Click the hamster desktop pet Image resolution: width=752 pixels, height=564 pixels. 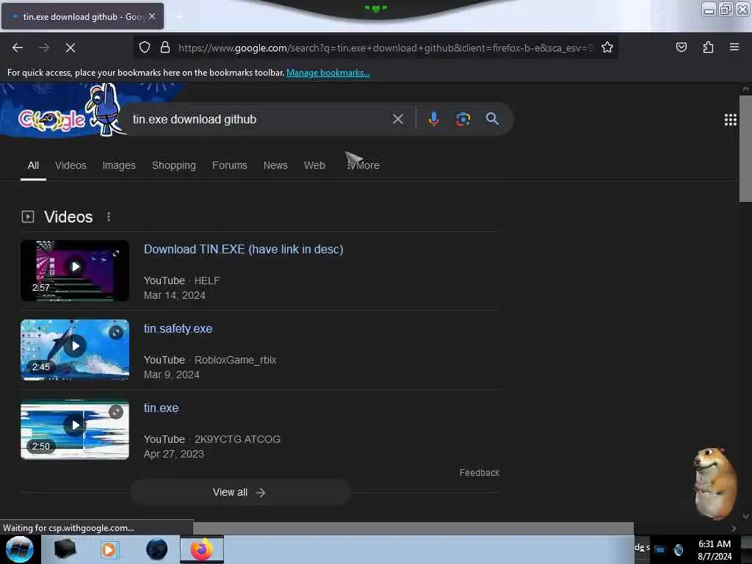pos(715,483)
